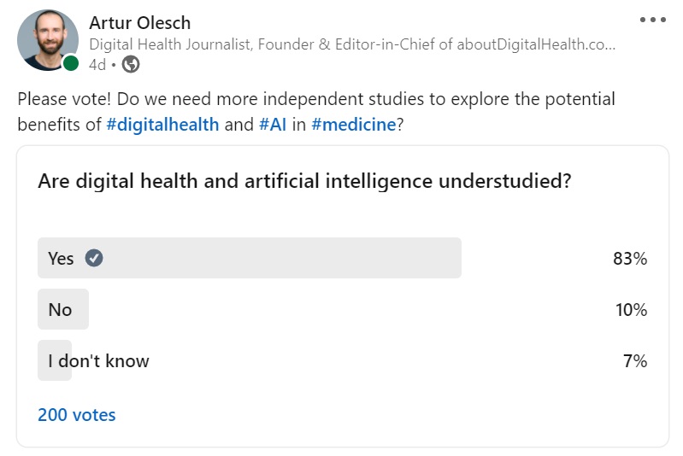Click the Digital Health Journalist headline text
The height and width of the screenshot is (456, 683).
[351, 44]
